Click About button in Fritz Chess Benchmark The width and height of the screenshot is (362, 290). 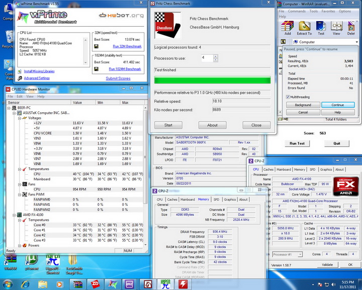pos(212,125)
